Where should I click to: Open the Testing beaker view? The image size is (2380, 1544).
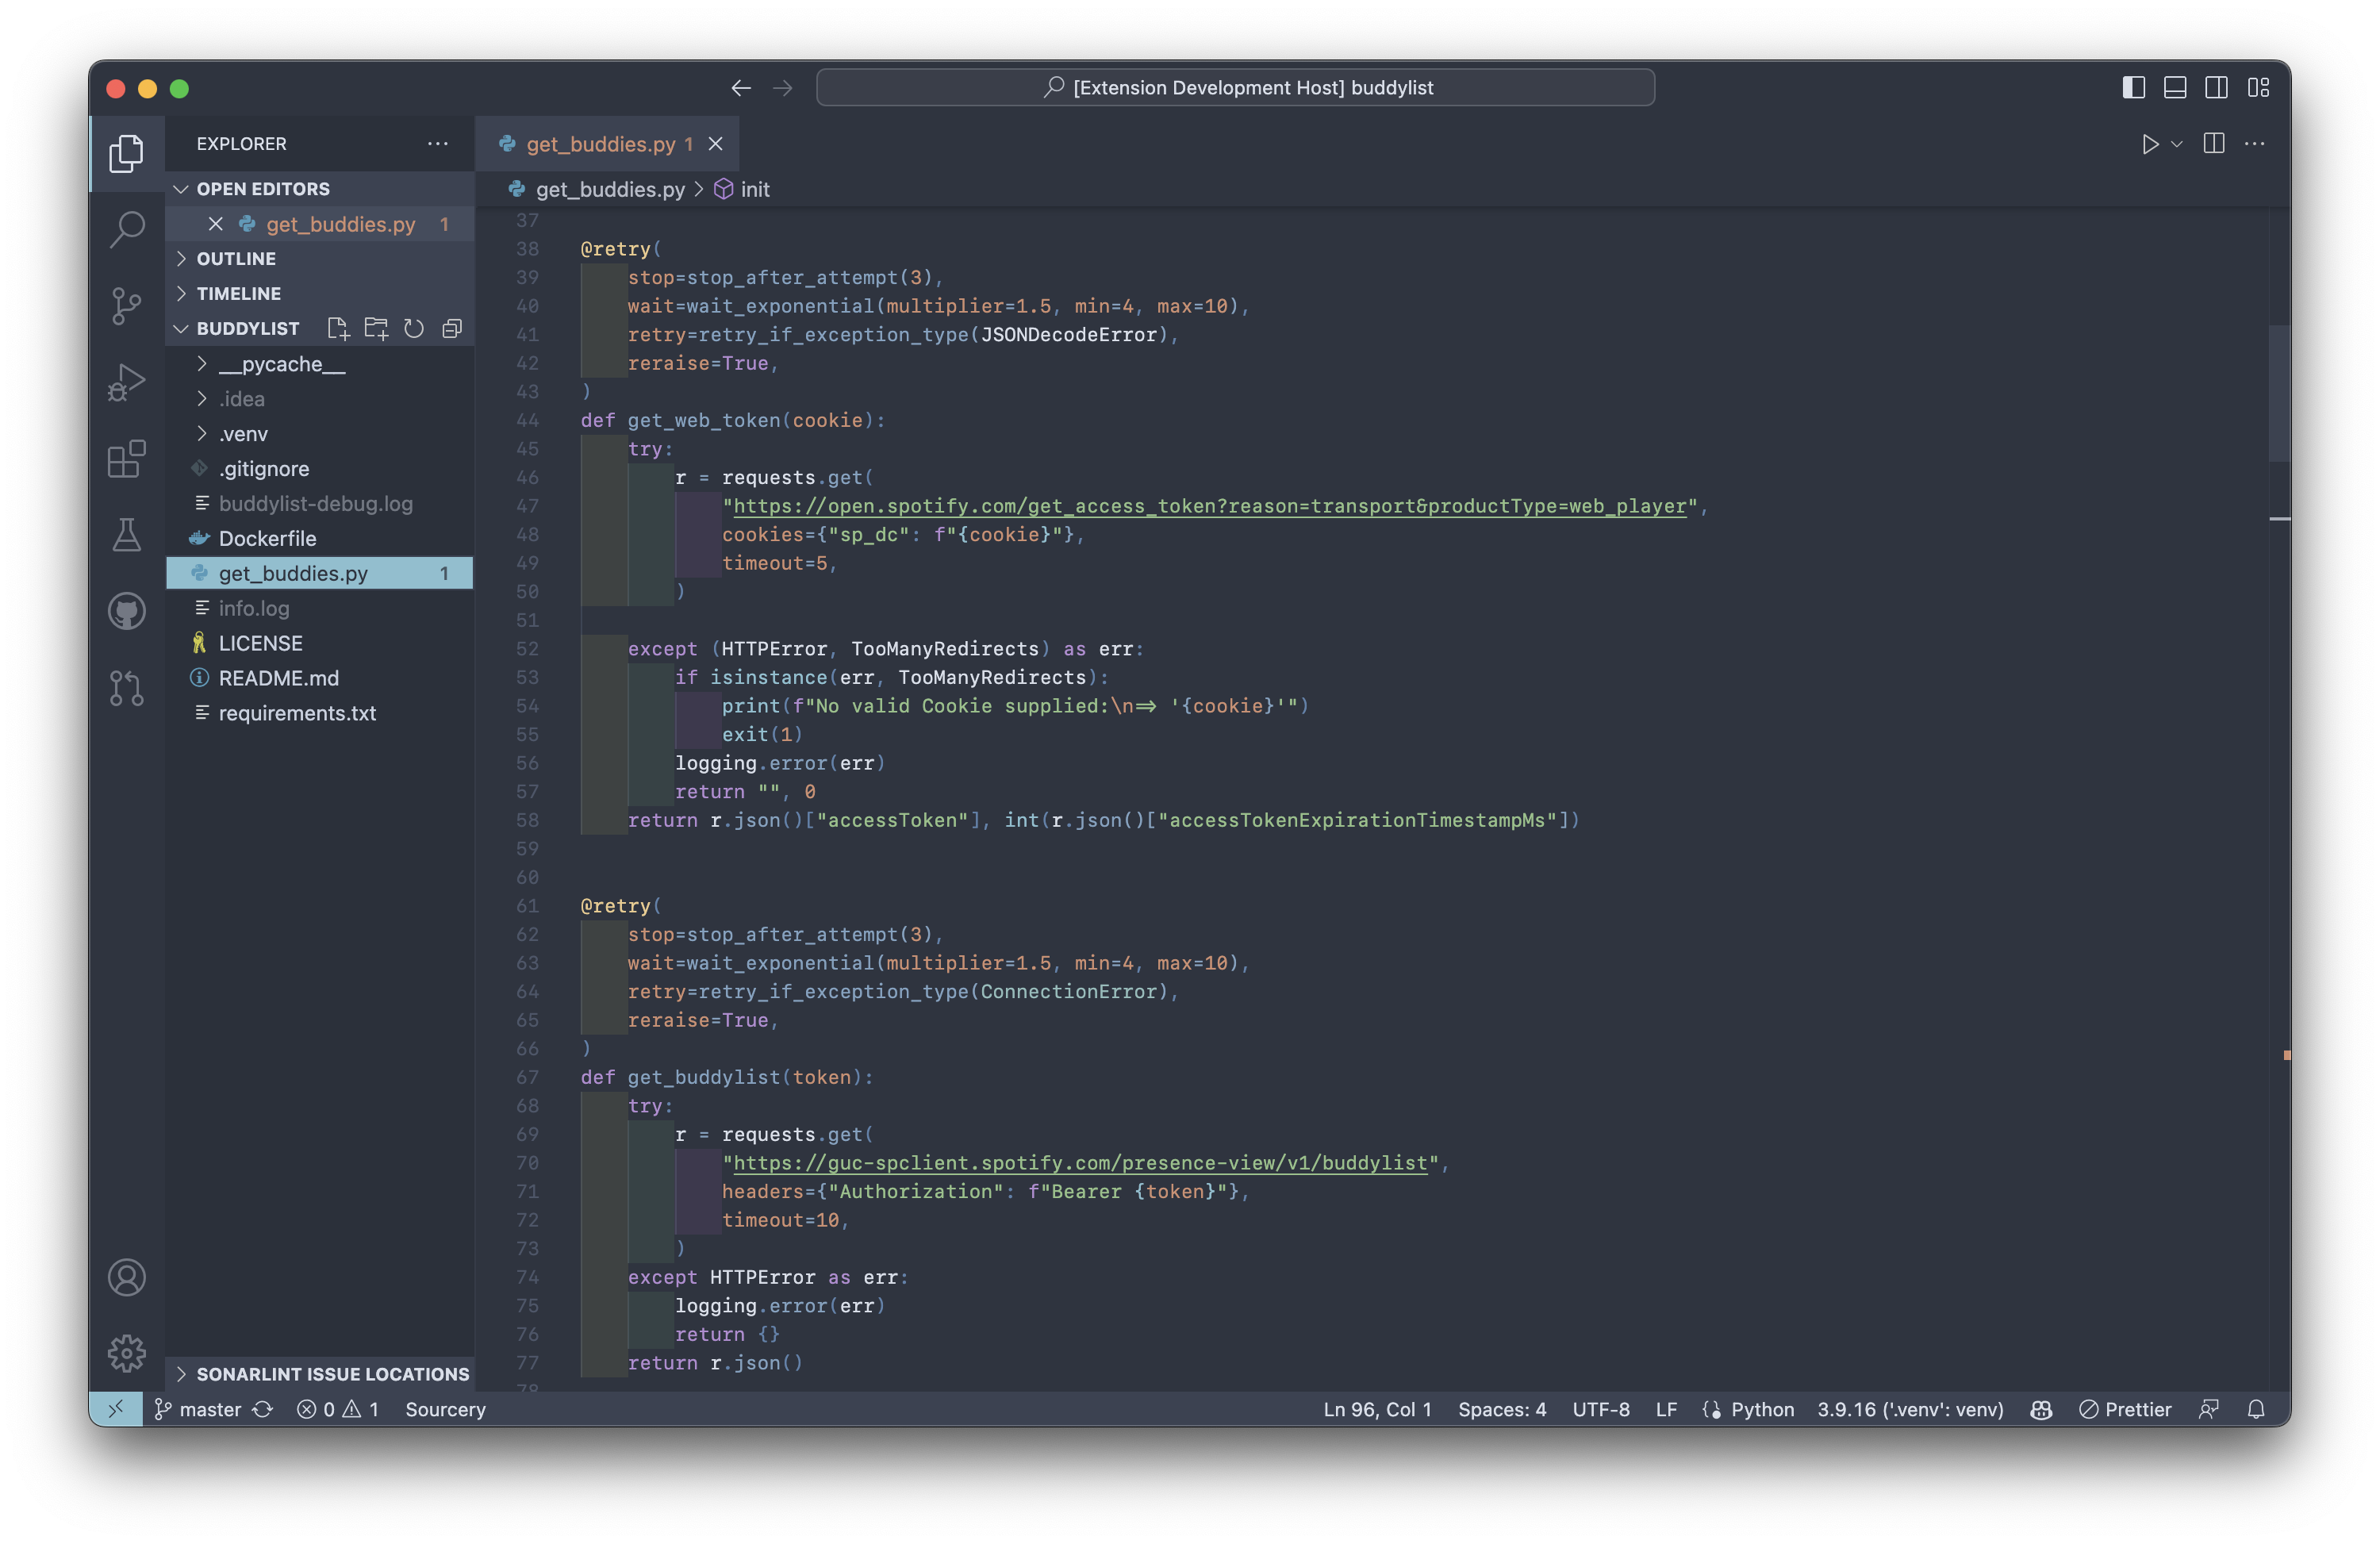126,535
